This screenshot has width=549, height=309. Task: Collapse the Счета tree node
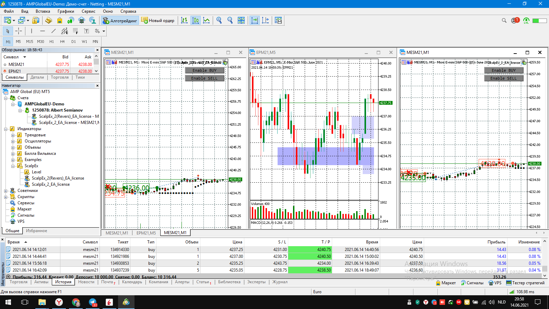click(x=6, y=98)
